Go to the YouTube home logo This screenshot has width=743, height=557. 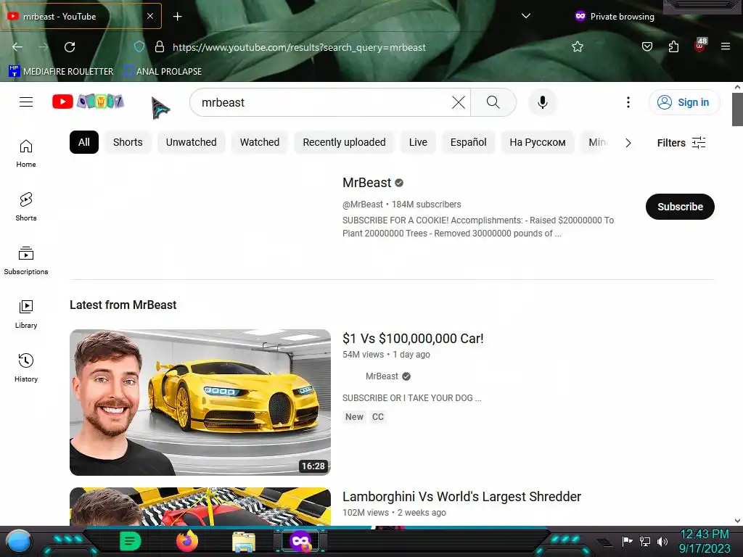88,102
